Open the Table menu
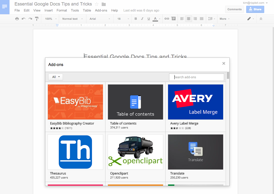Screen dimensions: 274x194 pos(87,10)
